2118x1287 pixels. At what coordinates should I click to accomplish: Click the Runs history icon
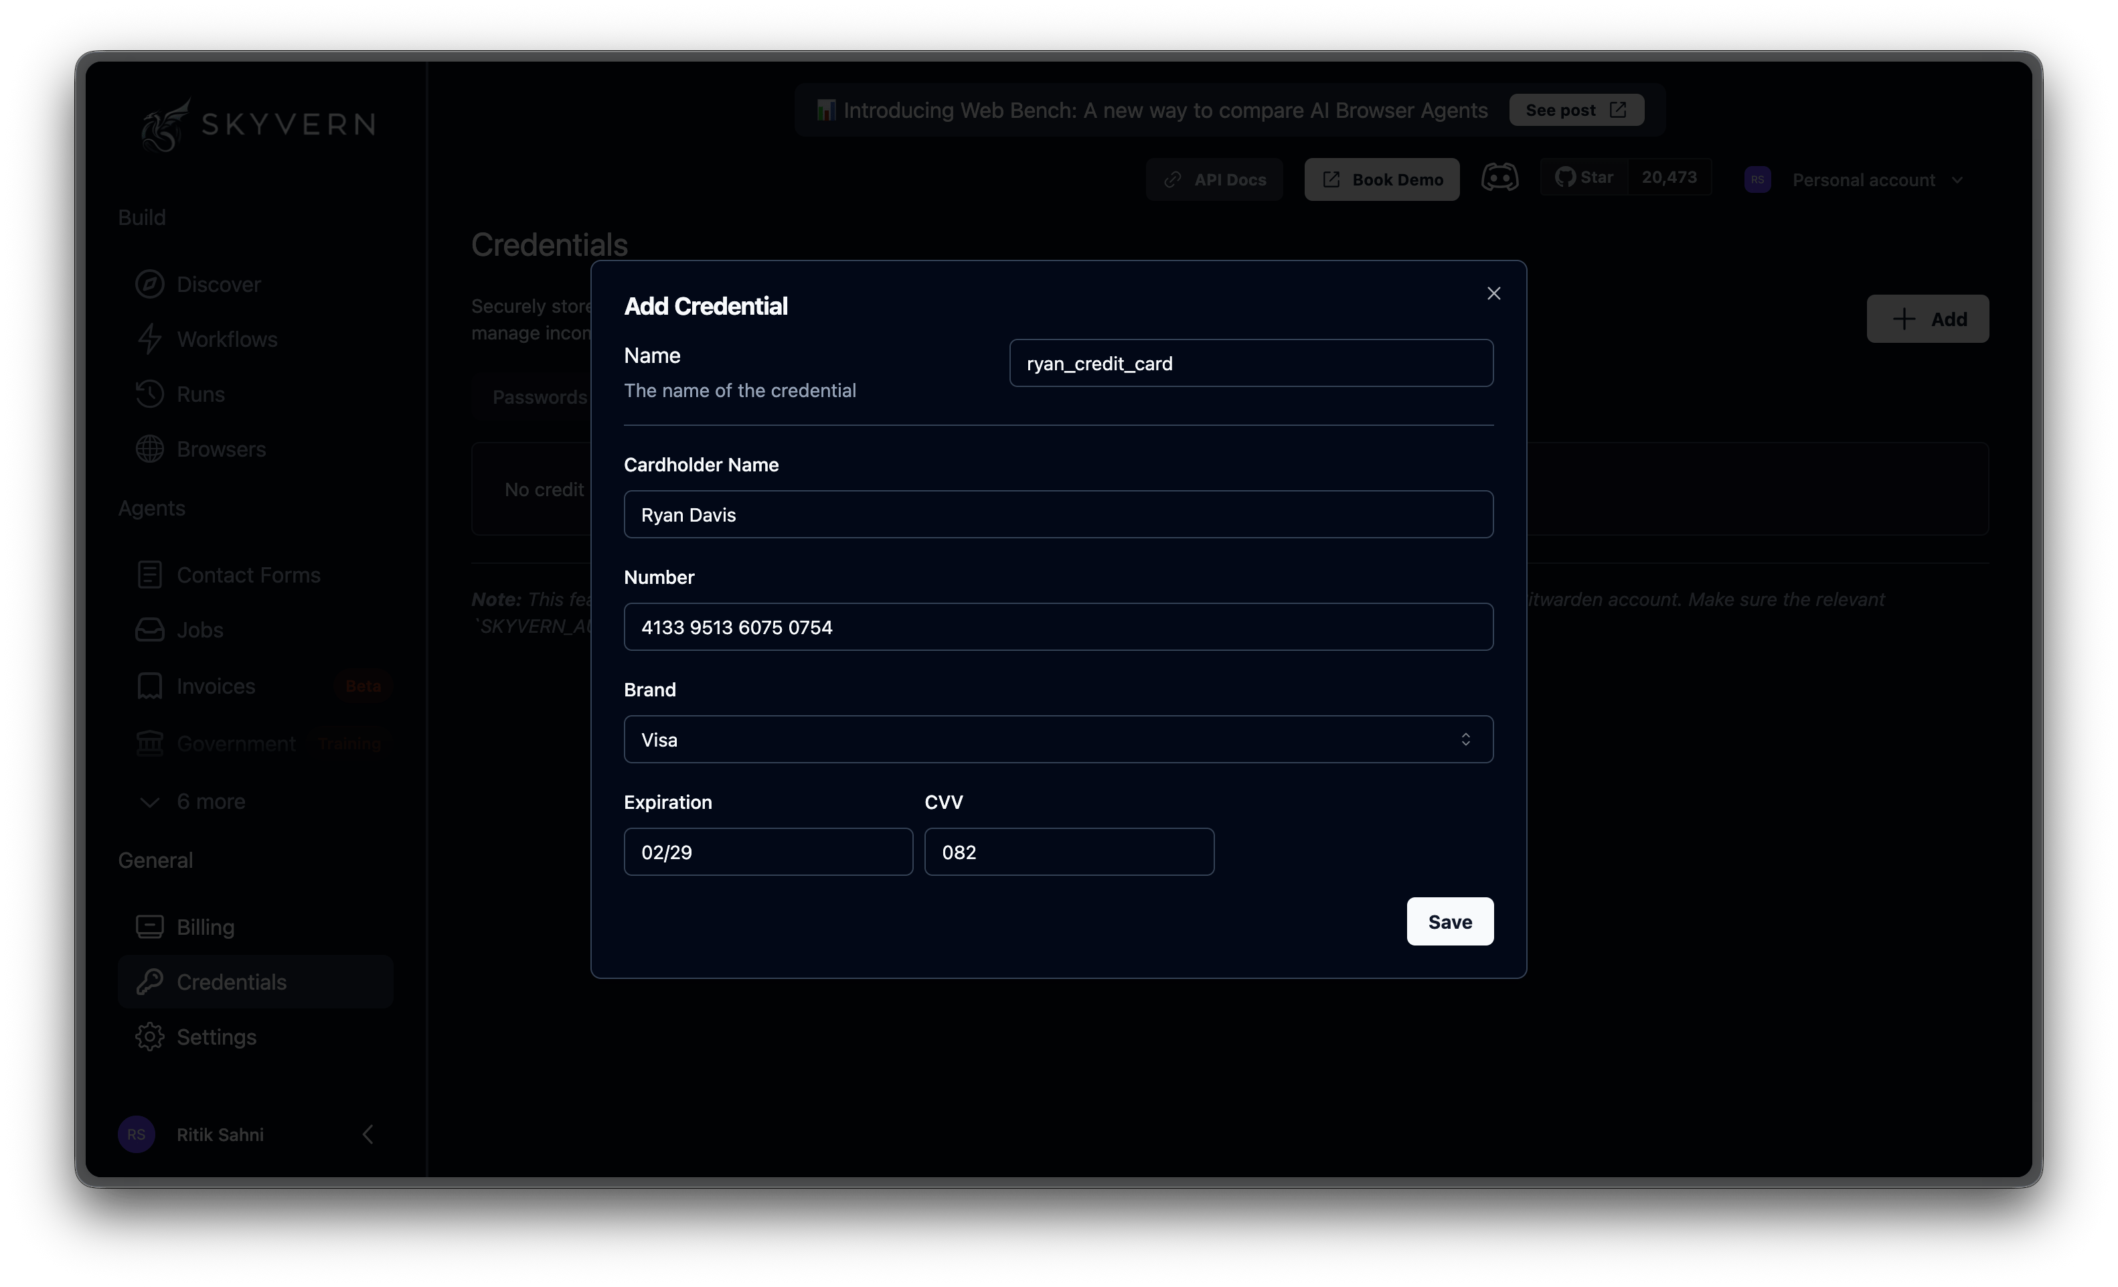149,394
